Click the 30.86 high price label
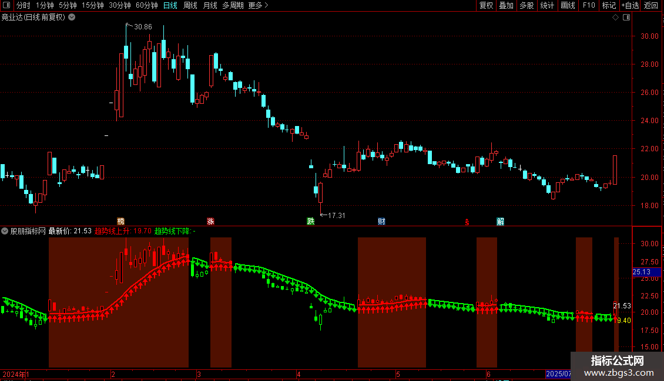The width and height of the screenshot is (664, 381). [143, 26]
